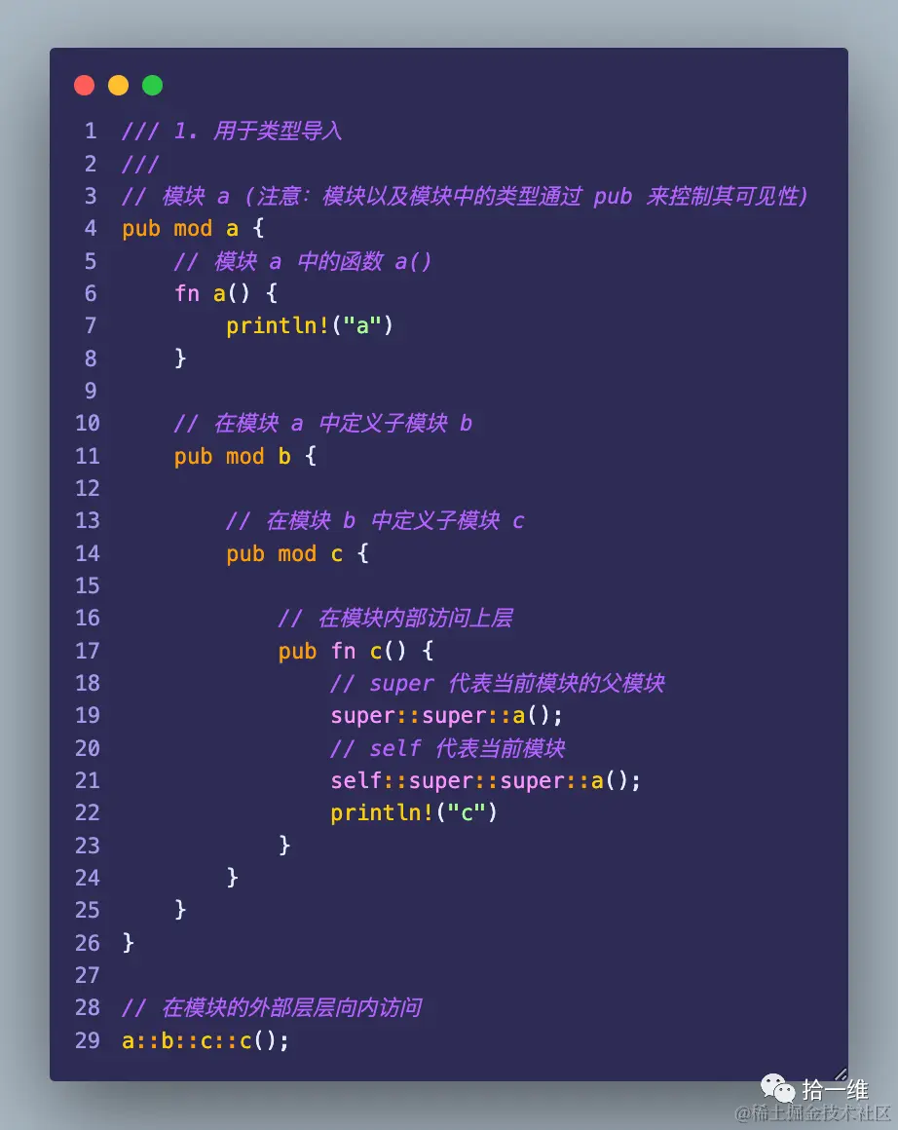Click the red close dot
This screenshot has height=1130, width=898.
click(85, 85)
